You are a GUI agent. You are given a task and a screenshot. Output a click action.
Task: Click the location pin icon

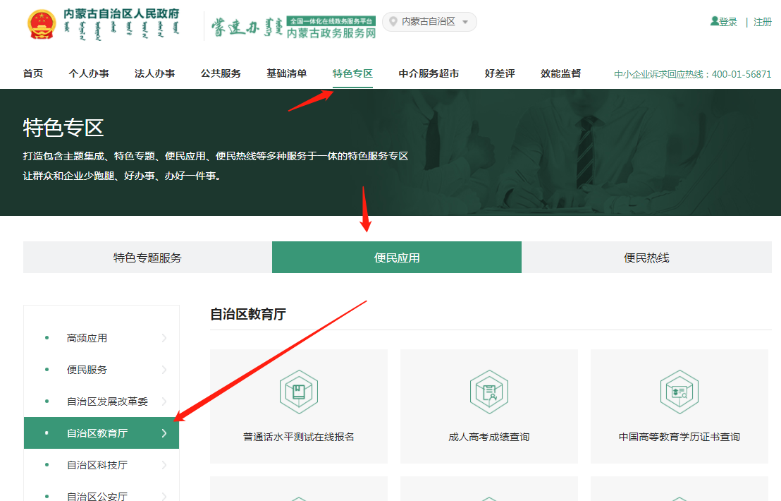tap(393, 21)
